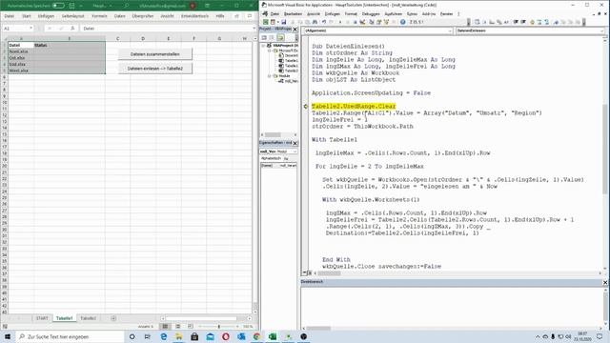Open Opera browser from taskbar

tap(226, 336)
